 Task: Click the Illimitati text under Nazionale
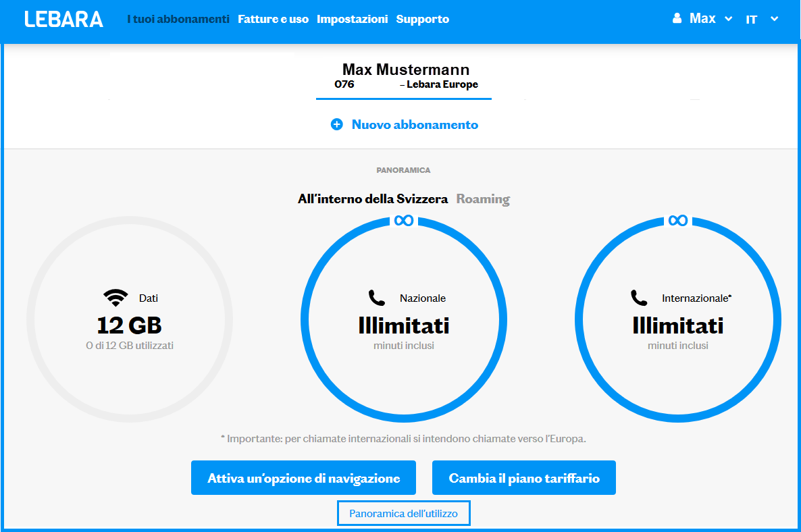coord(404,325)
